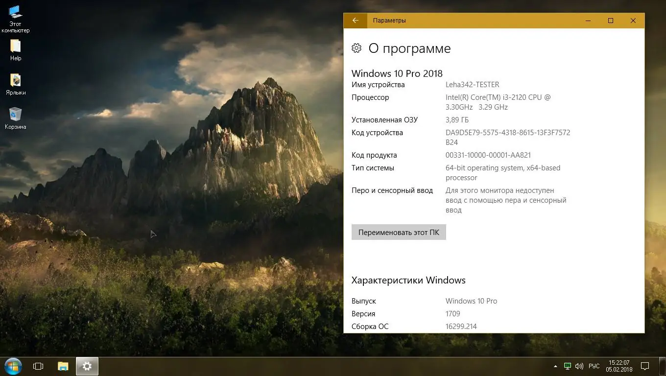Screen dimensions: 666x376
Task: Click the "Характеристики Windows" section heading
Action: point(408,281)
